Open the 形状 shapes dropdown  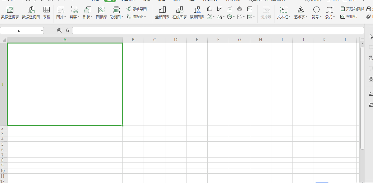click(88, 13)
